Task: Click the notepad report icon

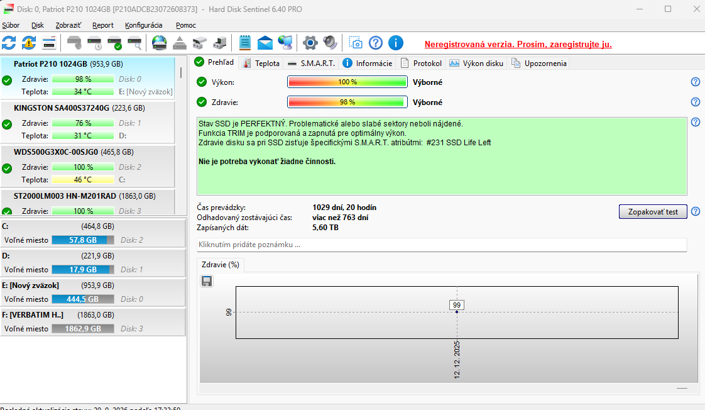Action: click(244, 43)
